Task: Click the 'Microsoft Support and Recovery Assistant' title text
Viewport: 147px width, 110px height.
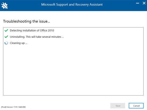Action: tap(72, 4)
